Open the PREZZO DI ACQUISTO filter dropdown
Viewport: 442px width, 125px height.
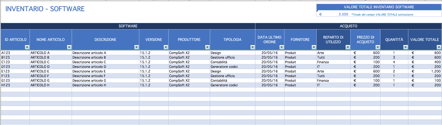pyautogui.click(x=377, y=47)
